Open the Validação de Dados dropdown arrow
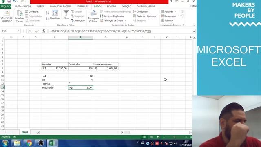Viewport: 261px width, 147px height. [126, 20]
